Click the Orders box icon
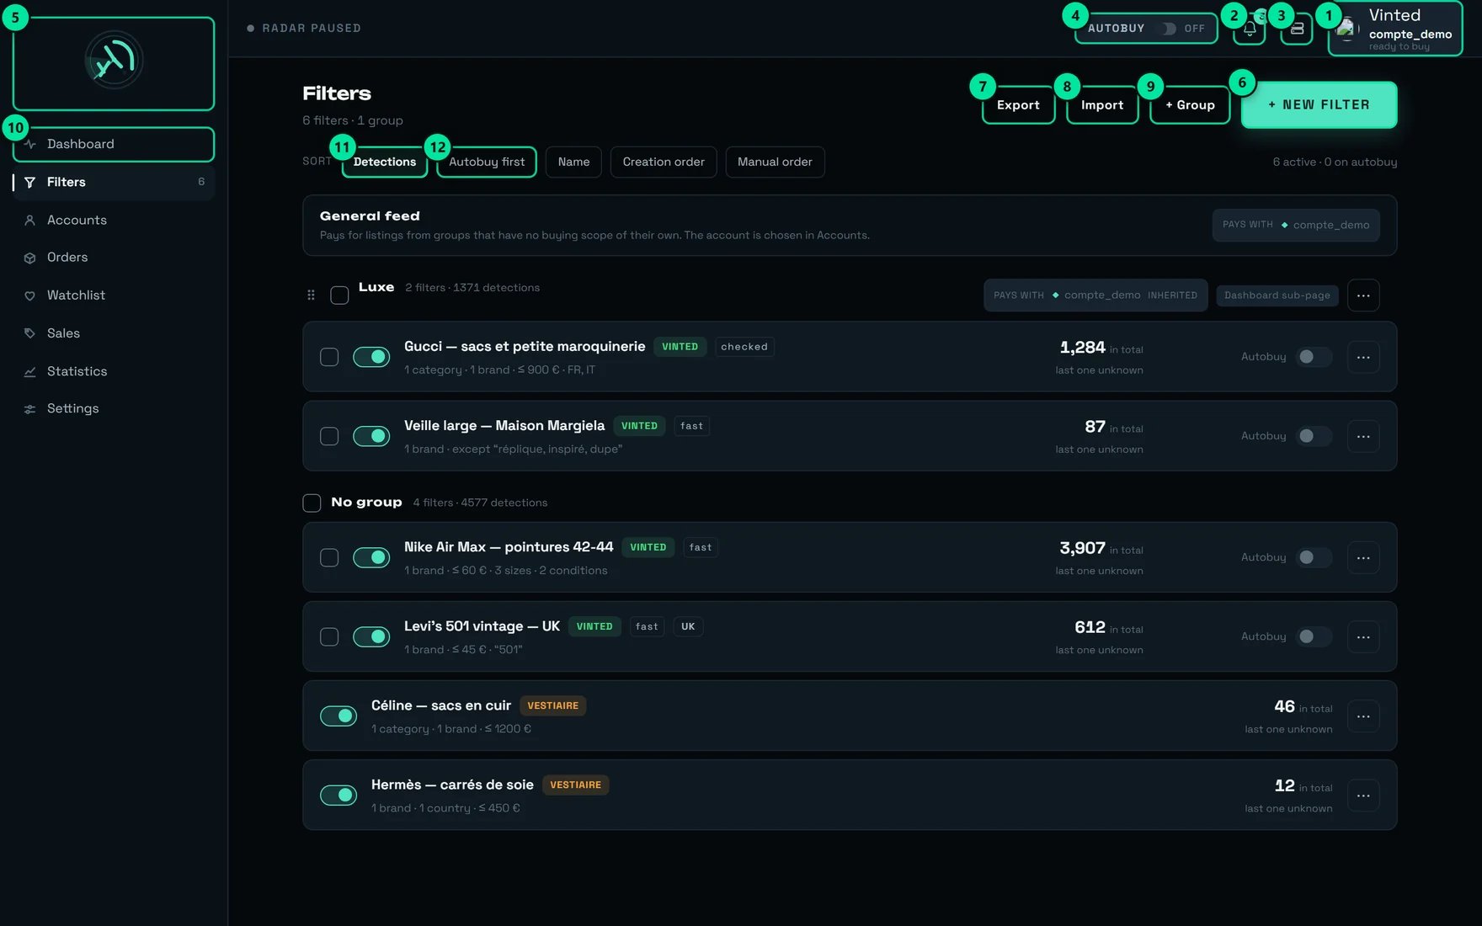The width and height of the screenshot is (1482, 926). pos(30,258)
